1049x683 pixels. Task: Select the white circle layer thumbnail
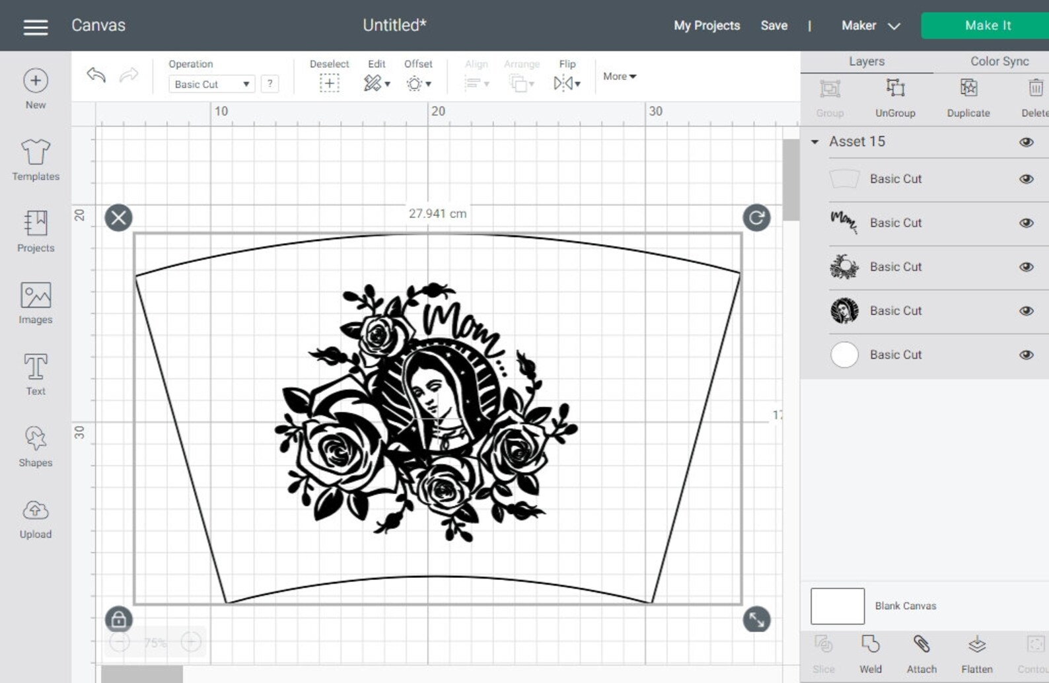pyautogui.click(x=844, y=355)
